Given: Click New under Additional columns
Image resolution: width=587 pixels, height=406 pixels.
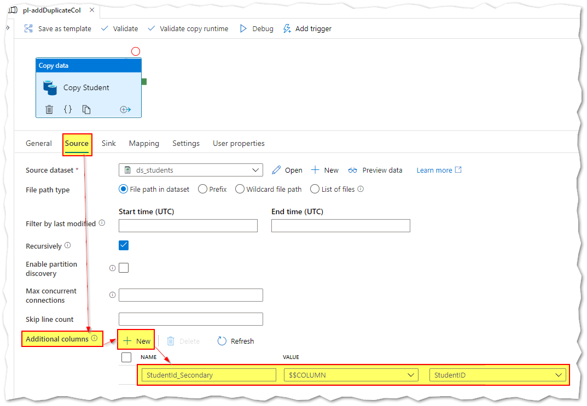Looking at the screenshot, I should click(x=137, y=341).
